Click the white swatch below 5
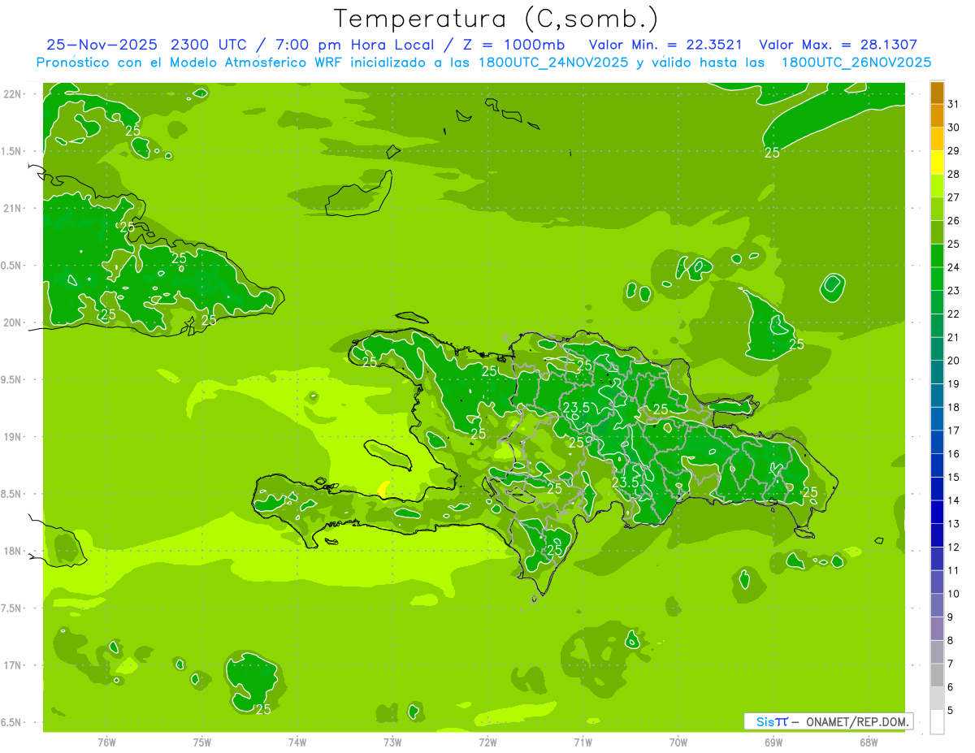 937,722
